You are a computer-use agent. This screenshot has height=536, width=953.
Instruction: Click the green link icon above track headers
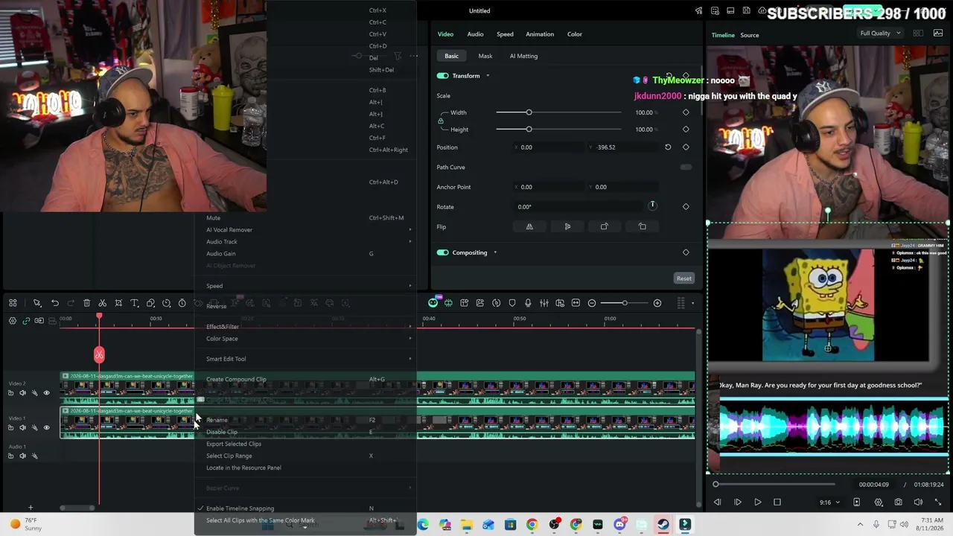coord(26,321)
